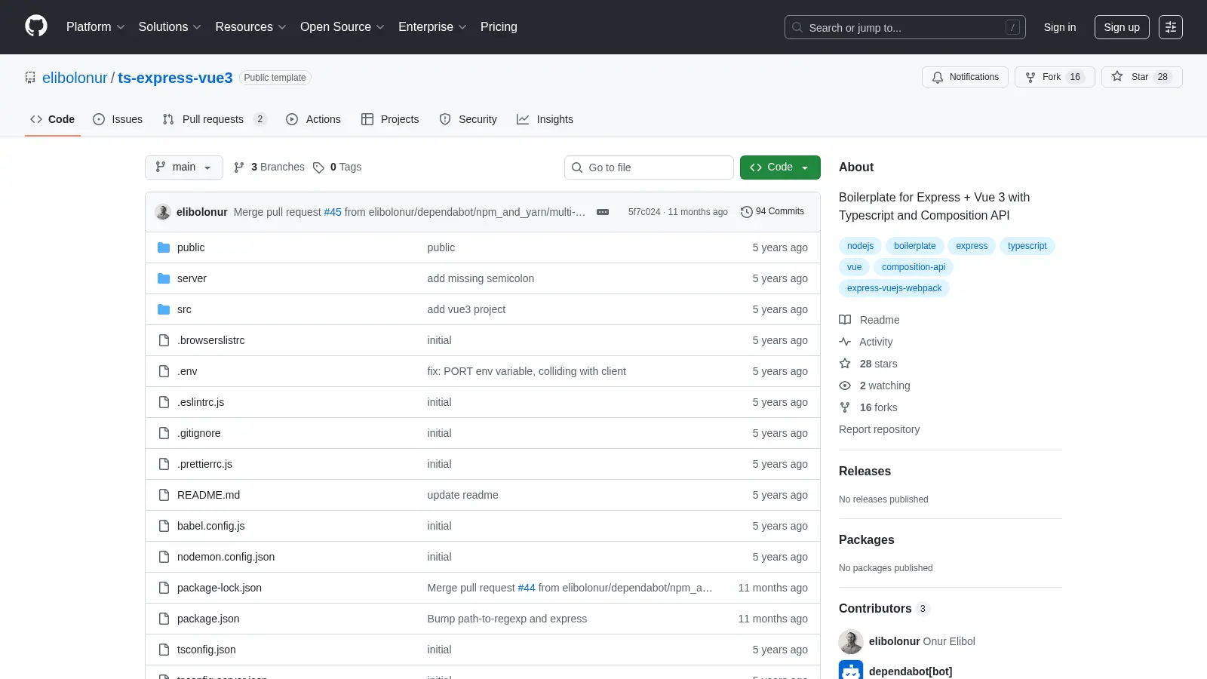Click elibolonur's avatar in latest commit row

pyautogui.click(x=163, y=212)
